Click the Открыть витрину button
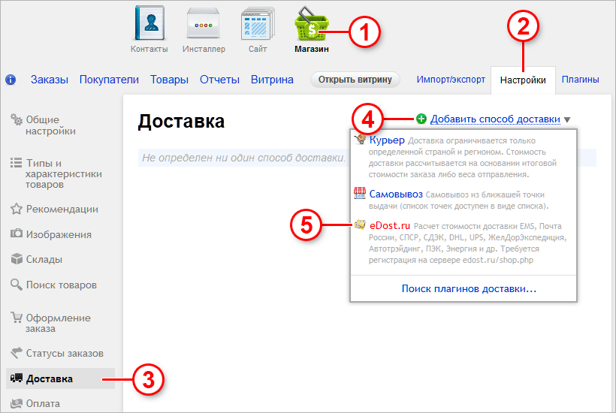616x413 pixels. [355, 80]
